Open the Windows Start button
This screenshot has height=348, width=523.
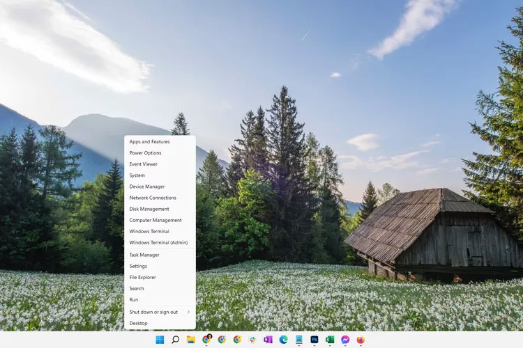tap(160, 340)
